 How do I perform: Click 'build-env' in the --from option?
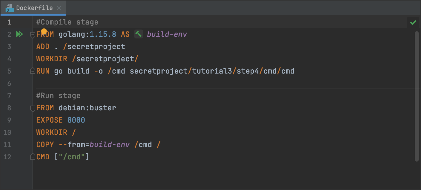pos(109,145)
